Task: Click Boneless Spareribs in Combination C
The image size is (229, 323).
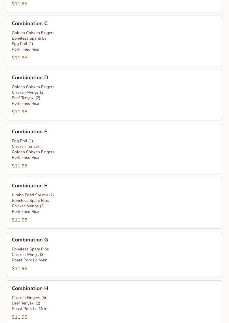Action: (x=29, y=38)
